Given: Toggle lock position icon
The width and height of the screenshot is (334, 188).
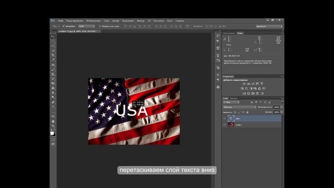Looking at the screenshot, I should coord(243,112).
